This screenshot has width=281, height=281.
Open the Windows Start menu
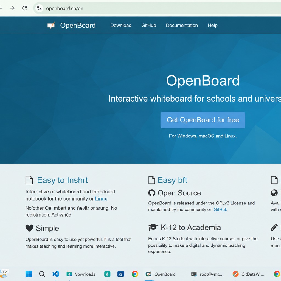pos(29,274)
